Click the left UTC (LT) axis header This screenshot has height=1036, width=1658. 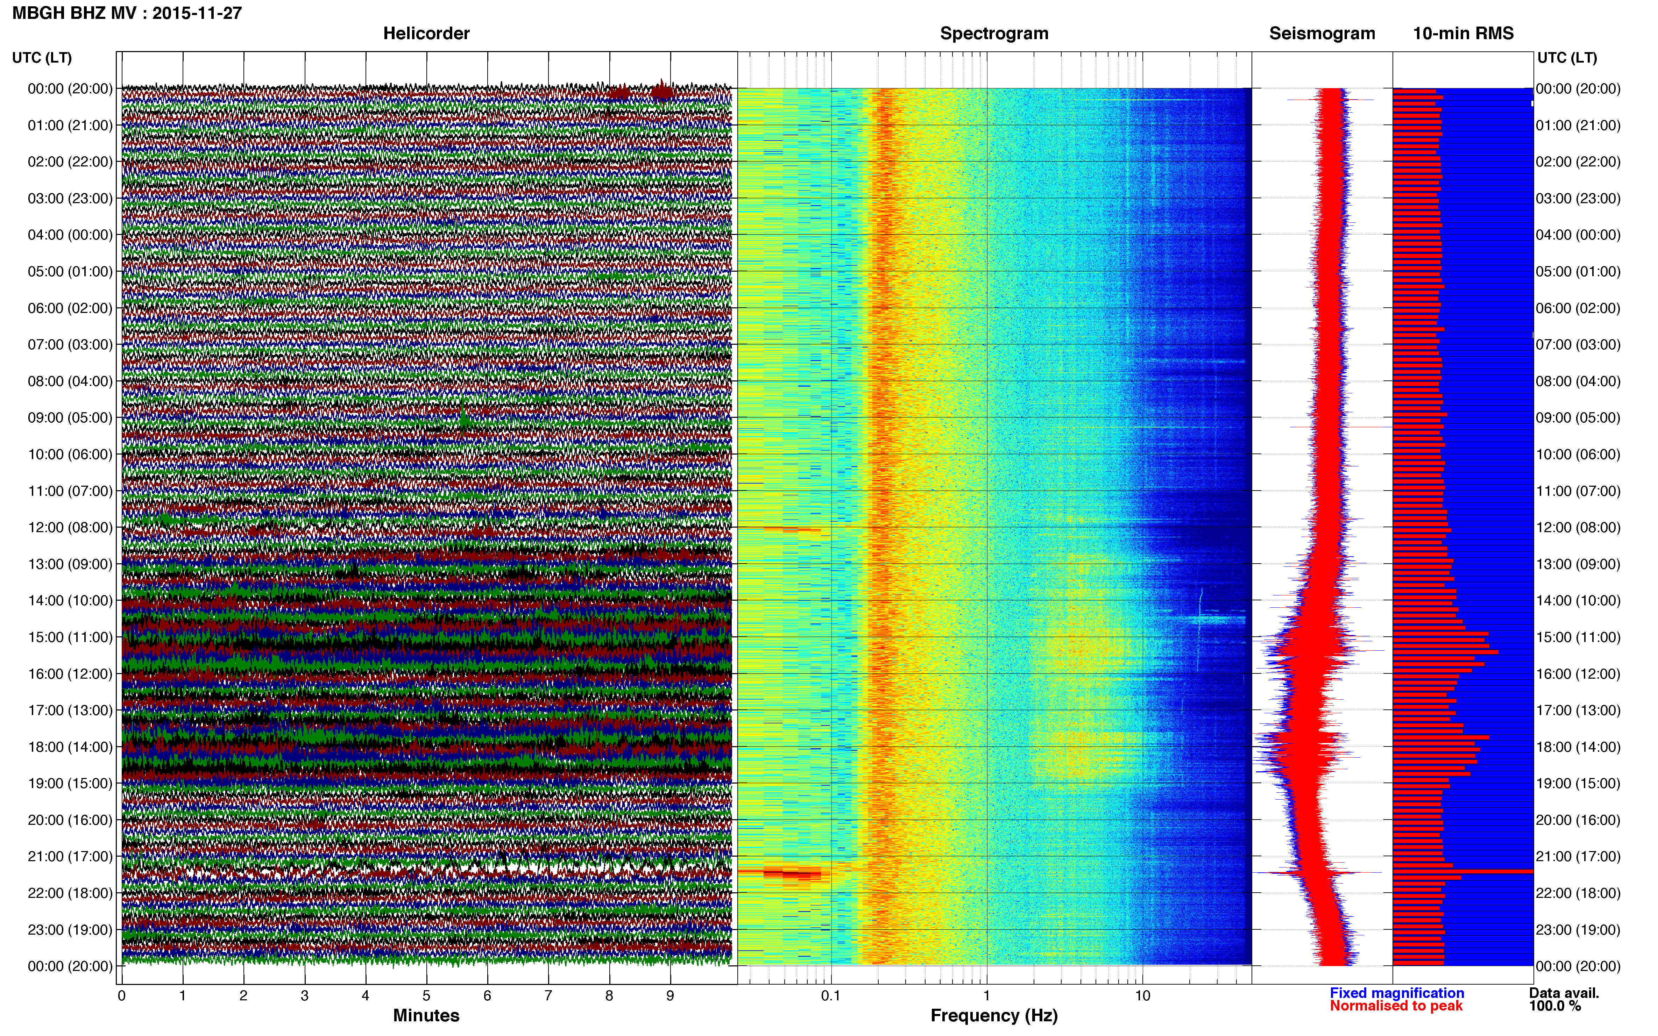click(x=42, y=58)
